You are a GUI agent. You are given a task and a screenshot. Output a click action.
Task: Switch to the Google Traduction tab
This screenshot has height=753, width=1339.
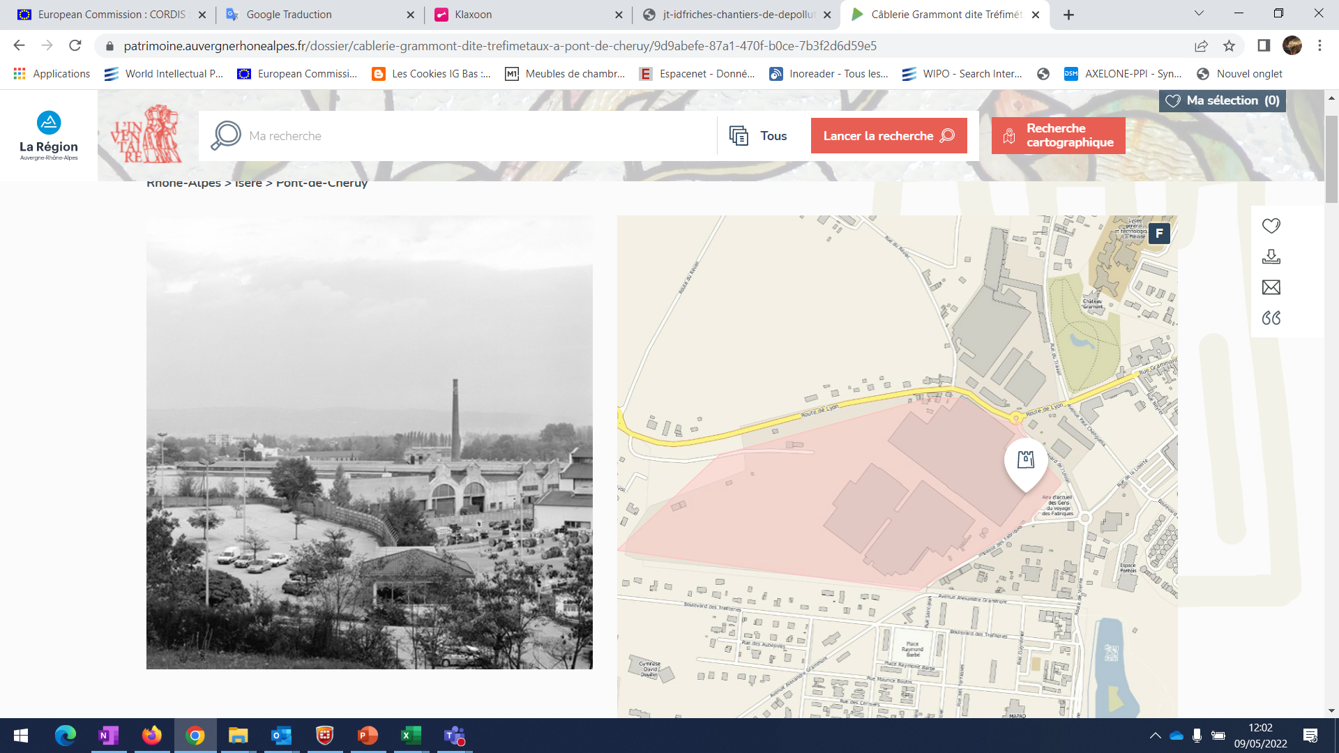coord(289,15)
